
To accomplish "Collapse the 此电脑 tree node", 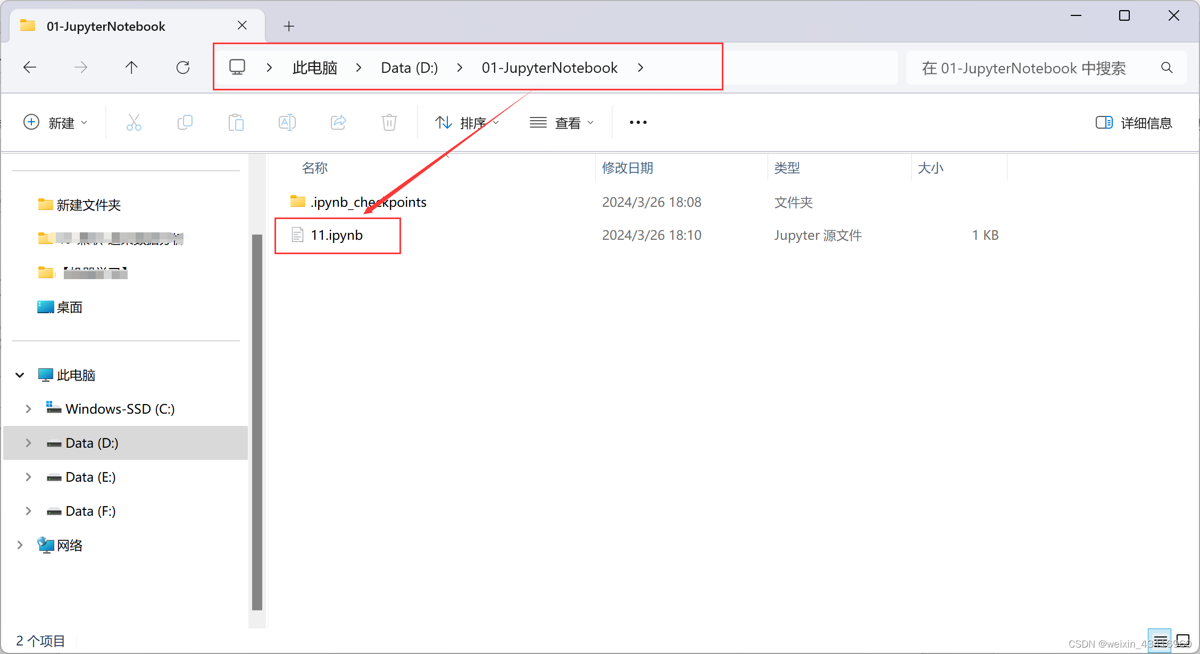I will (20, 375).
